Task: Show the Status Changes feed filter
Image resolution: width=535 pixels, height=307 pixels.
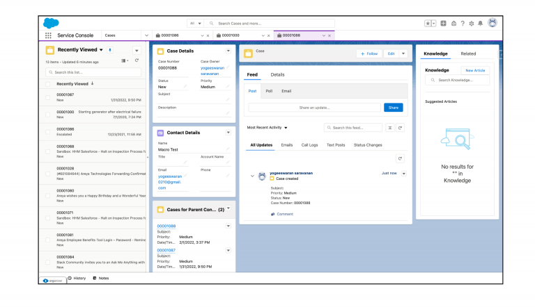Action: click(368, 145)
